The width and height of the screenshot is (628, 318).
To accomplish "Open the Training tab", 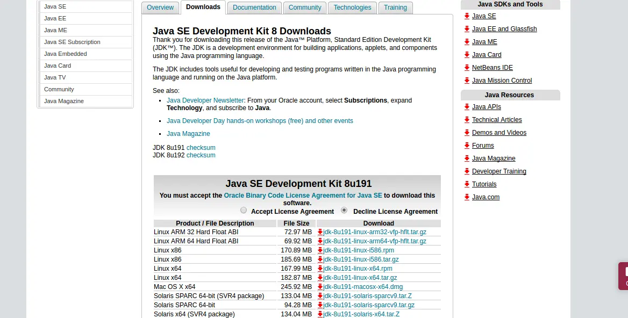I will point(395,8).
